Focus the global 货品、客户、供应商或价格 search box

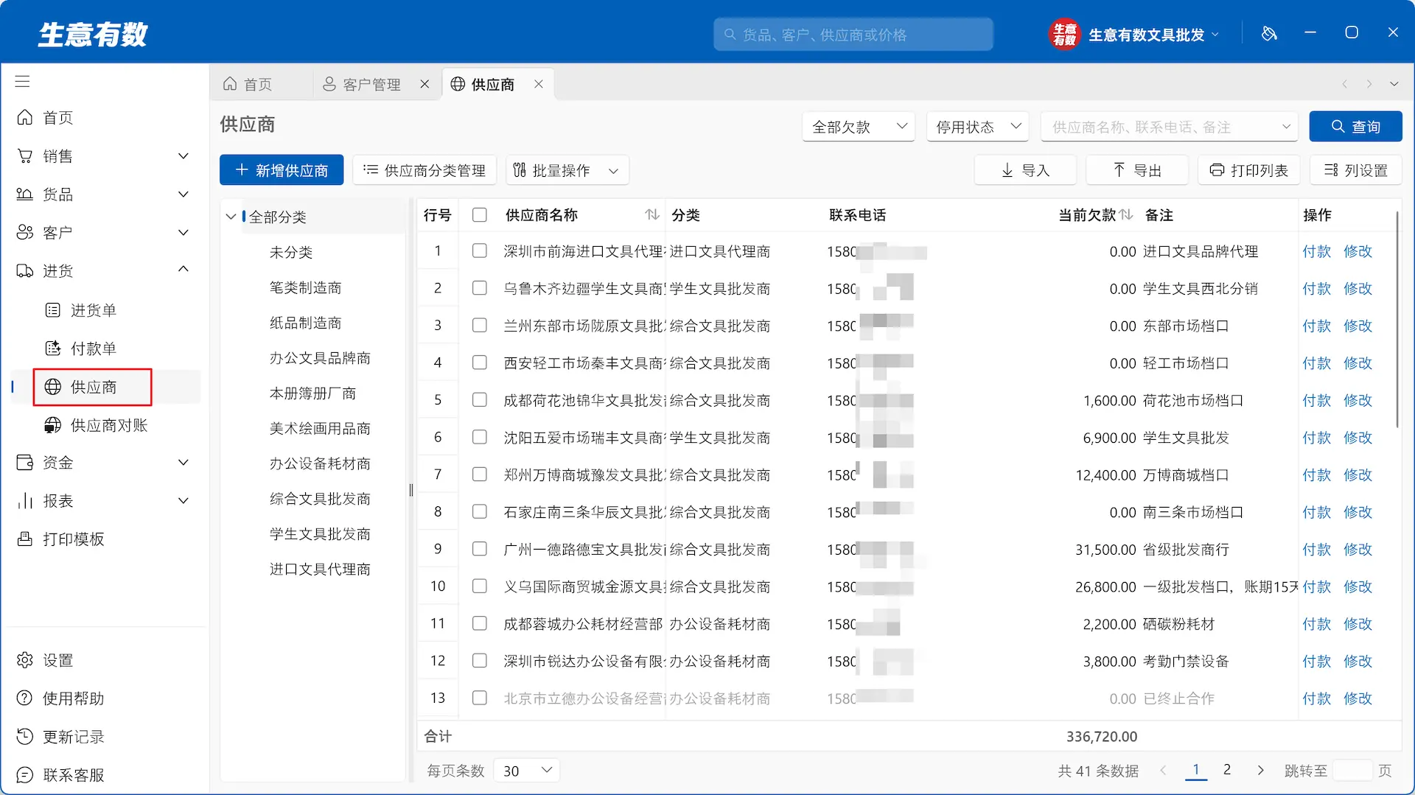tap(853, 35)
